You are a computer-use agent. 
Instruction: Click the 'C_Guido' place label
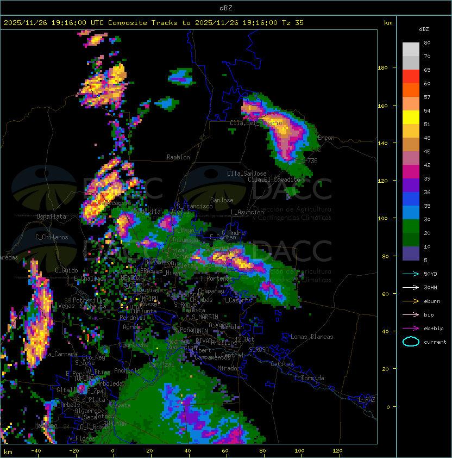(66, 270)
